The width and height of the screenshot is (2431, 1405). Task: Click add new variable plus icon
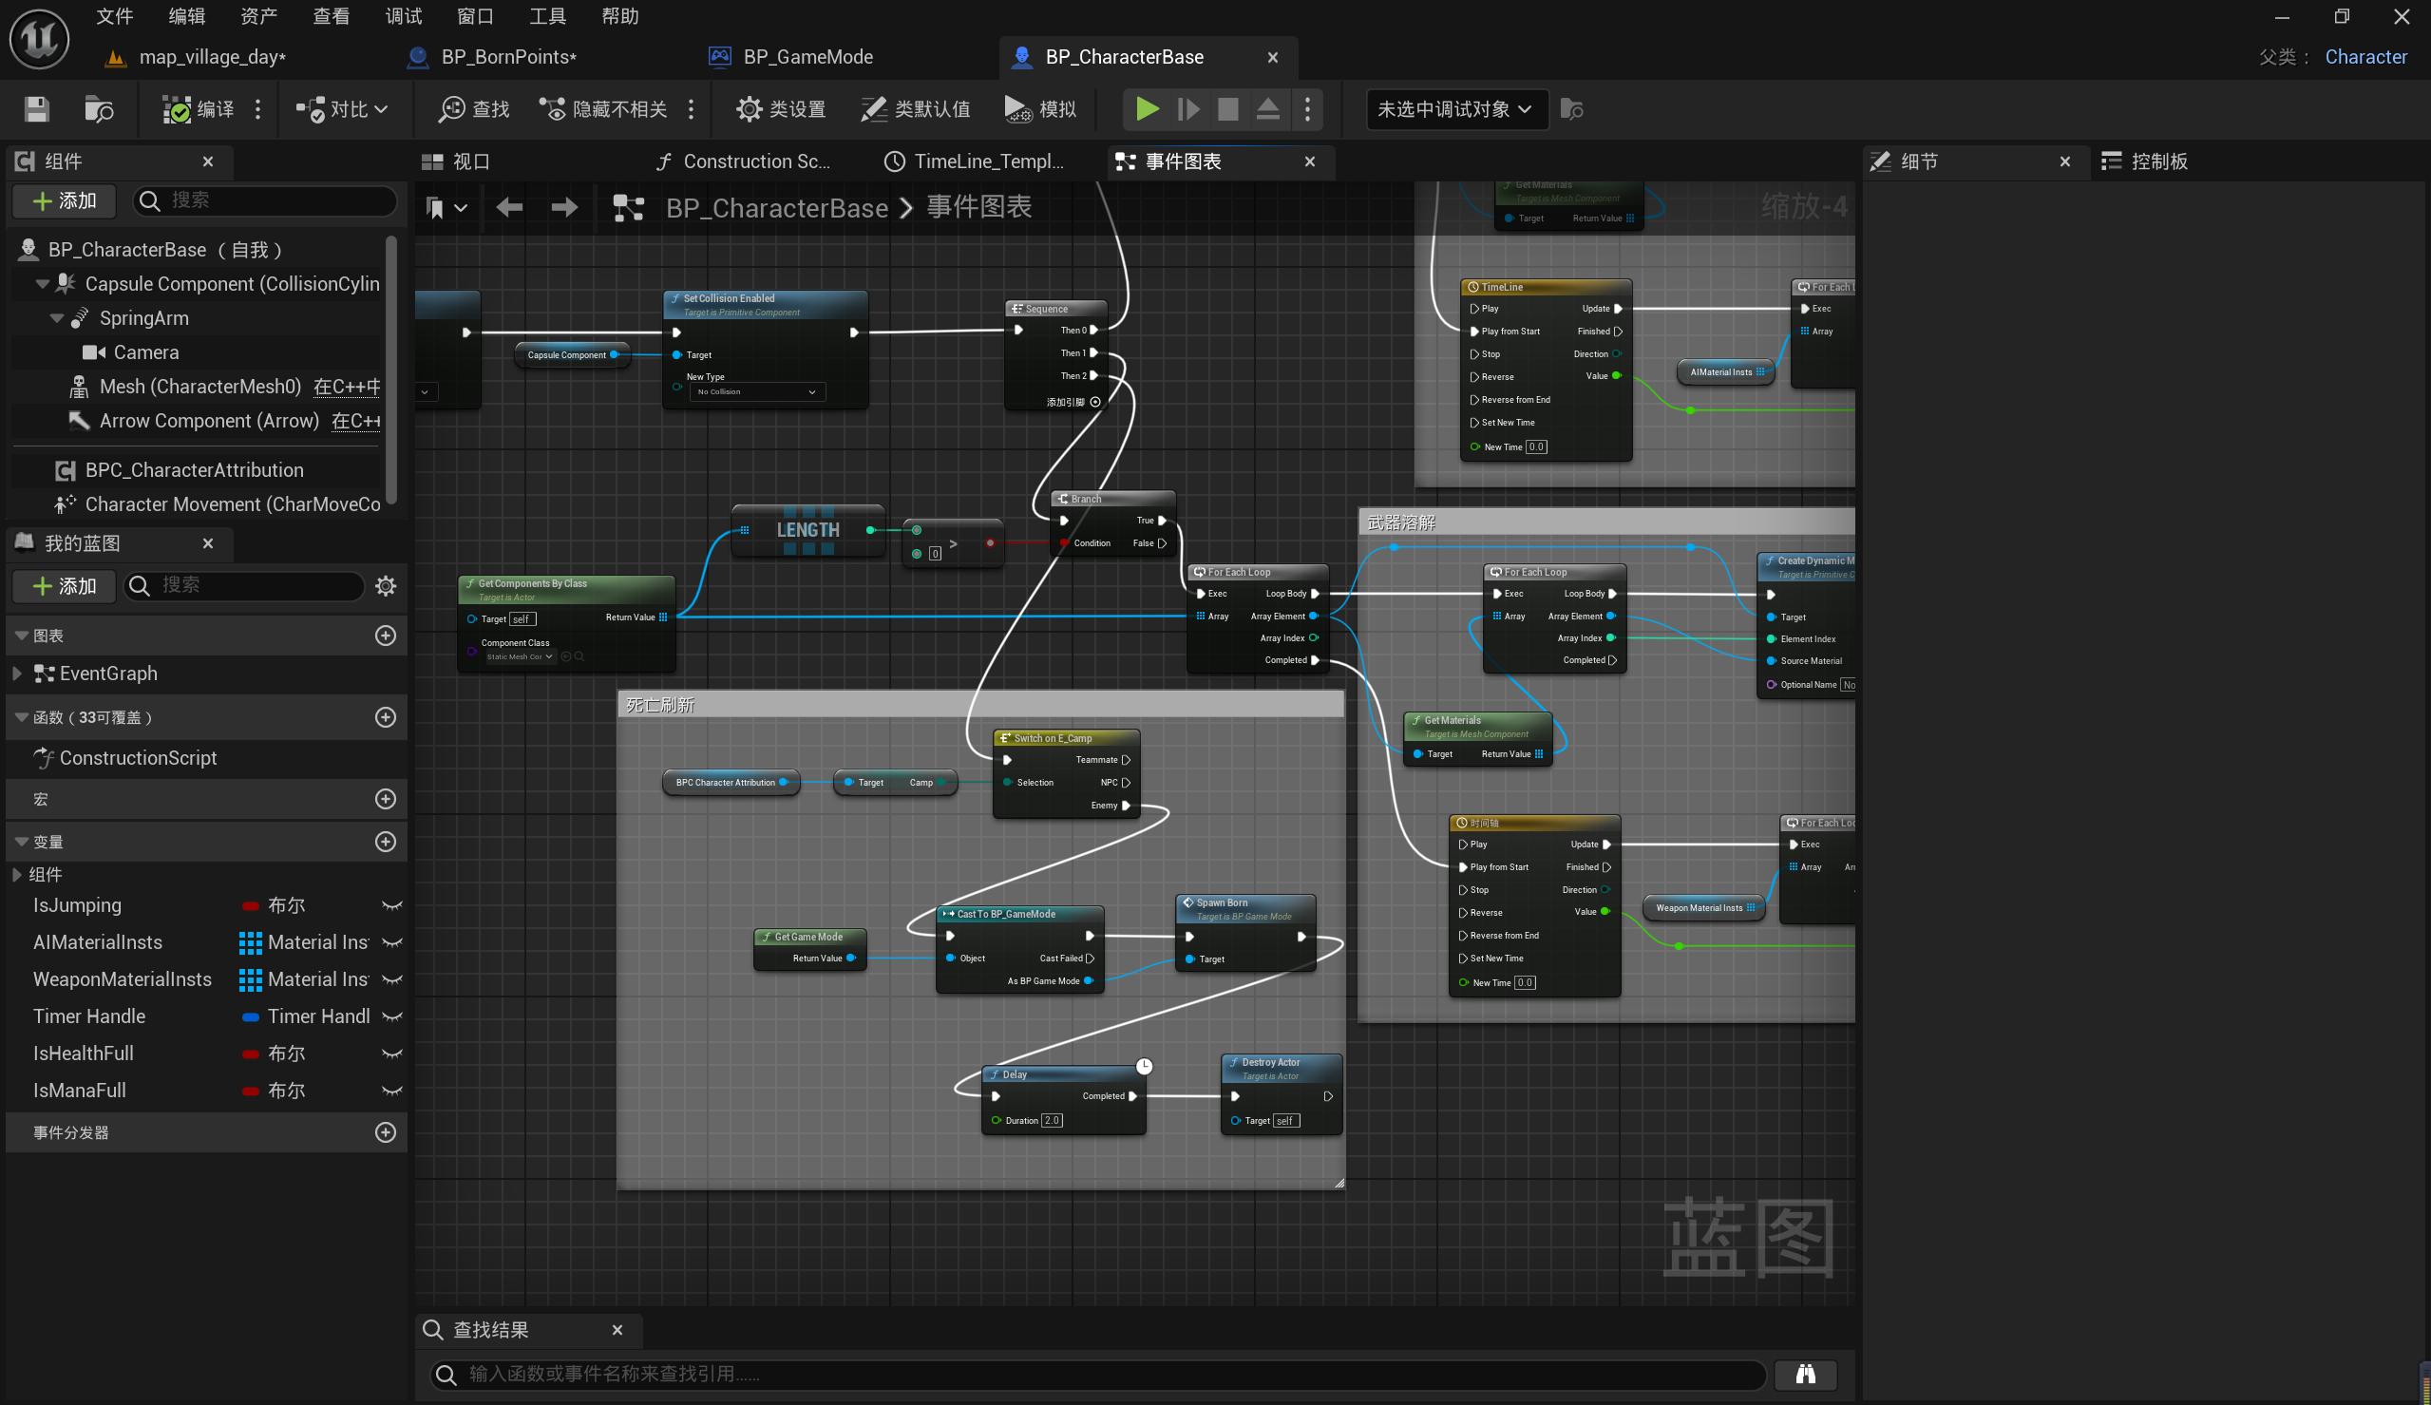(x=386, y=842)
